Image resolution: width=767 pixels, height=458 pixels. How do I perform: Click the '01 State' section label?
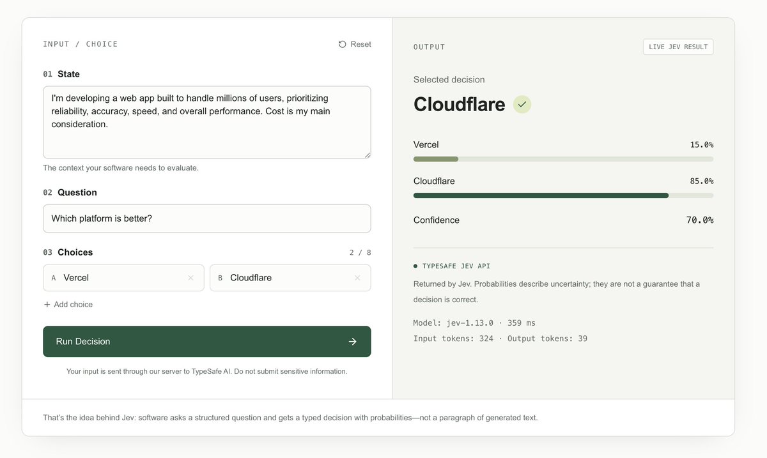(x=61, y=74)
